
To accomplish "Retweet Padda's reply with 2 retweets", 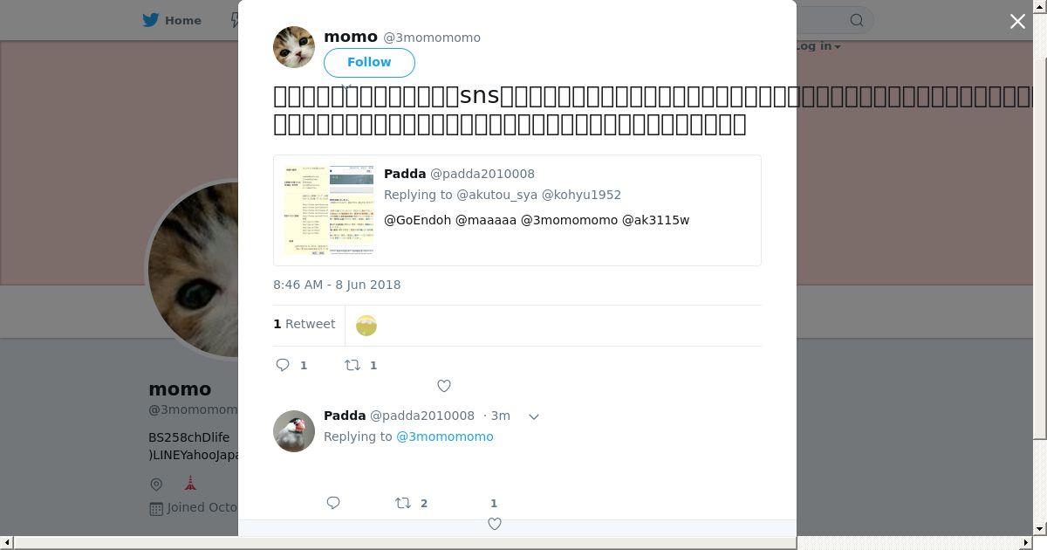I will 403,503.
